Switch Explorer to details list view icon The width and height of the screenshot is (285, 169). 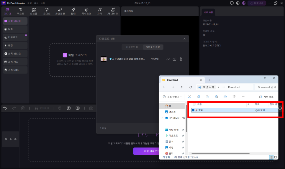click(271, 158)
